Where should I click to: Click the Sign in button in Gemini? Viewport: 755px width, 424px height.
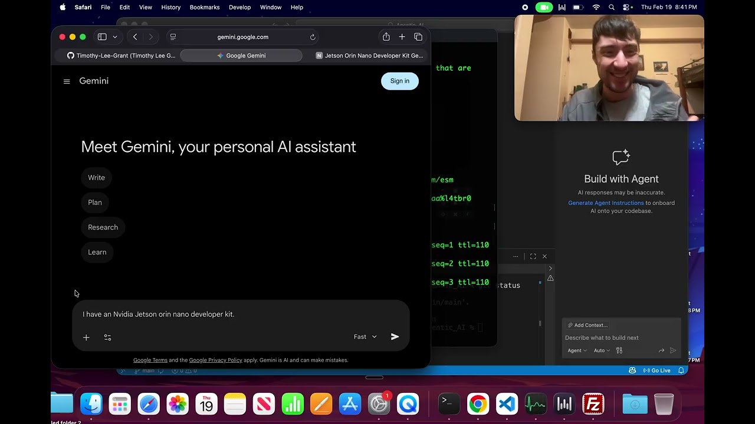[x=399, y=81]
